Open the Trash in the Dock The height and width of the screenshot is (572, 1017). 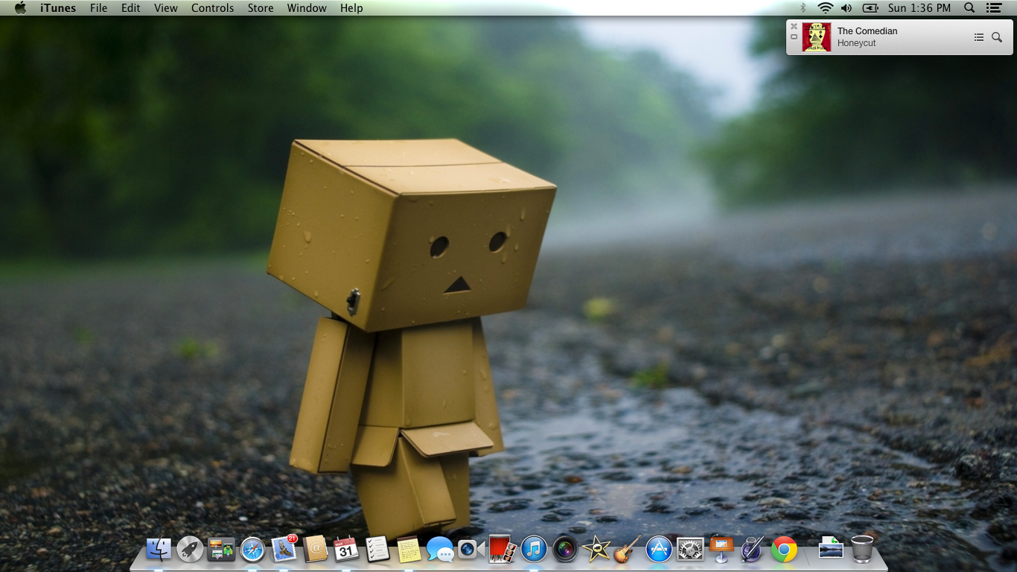click(x=862, y=550)
